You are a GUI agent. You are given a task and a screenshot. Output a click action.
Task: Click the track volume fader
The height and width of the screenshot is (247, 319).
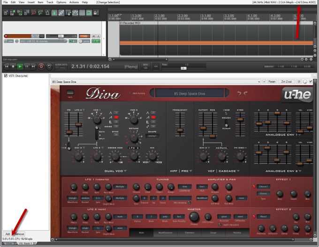(61, 36)
